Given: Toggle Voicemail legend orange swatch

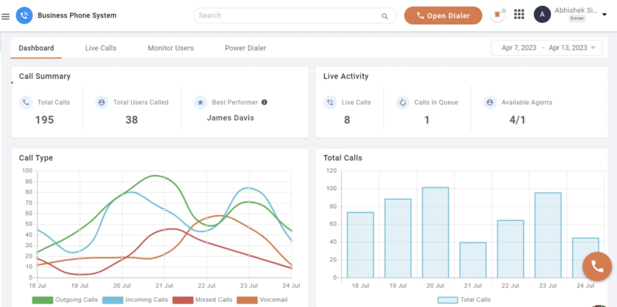Looking at the screenshot, I should 247,300.
